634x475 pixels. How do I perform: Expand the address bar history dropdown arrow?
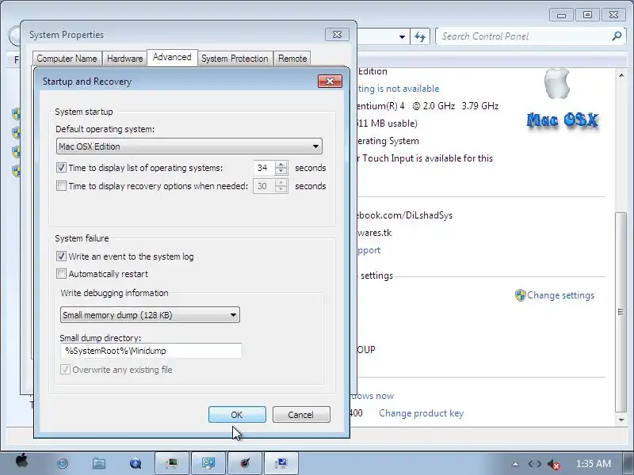pos(402,36)
